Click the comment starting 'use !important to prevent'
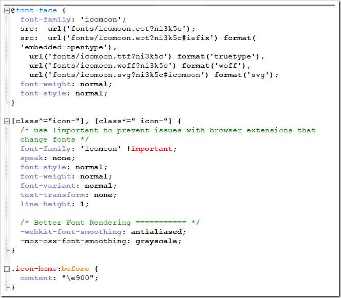This screenshot has height=298, width=341. point(168,130)
